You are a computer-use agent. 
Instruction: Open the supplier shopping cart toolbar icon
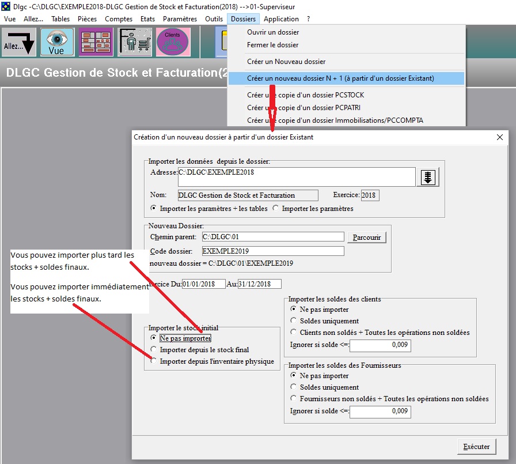[135, 42]
